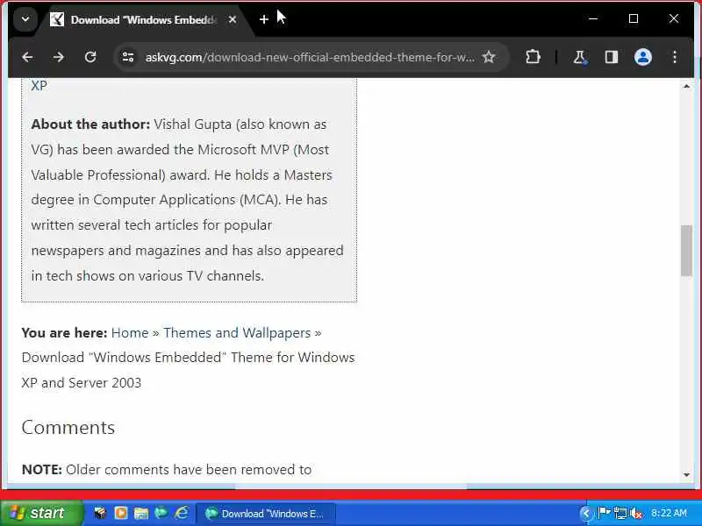Open Chrome Labs flask icon
702x526 pixels.
tap(580, 57)
